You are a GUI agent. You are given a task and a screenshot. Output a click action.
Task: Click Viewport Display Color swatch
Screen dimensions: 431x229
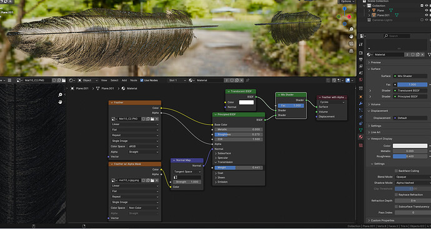pyautogui.click(x=410, y=146)
